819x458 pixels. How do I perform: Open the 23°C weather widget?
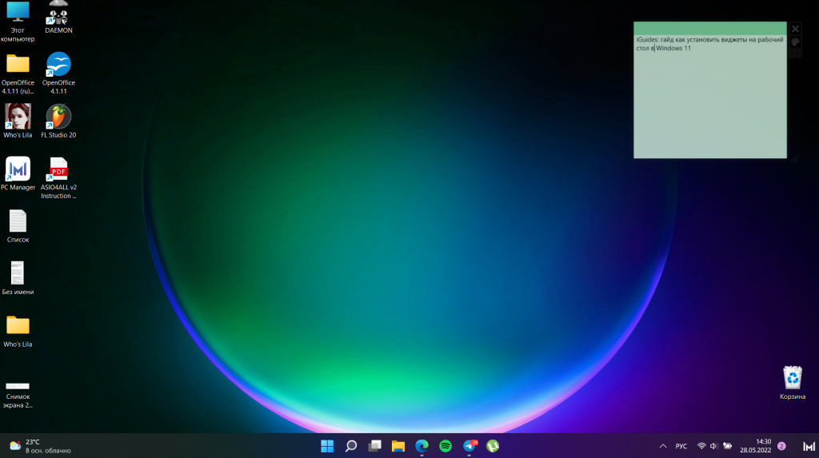point(40,445)
